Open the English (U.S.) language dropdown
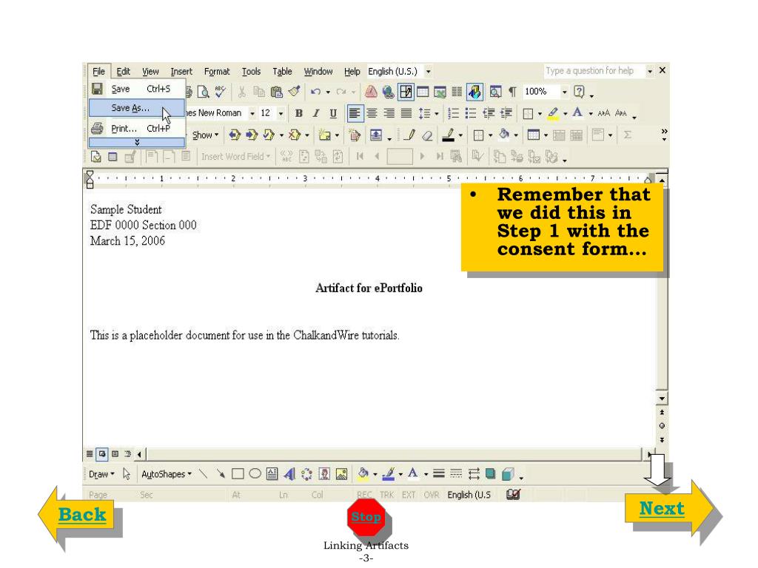758x568 pixels. click(428, 72)
